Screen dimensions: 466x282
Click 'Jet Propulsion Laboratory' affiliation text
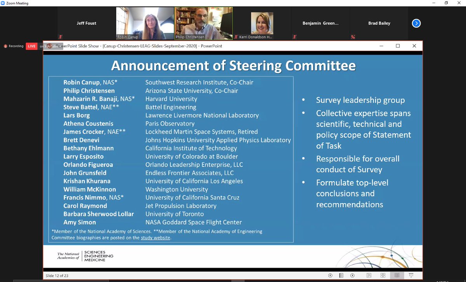(x=181, y=206)
